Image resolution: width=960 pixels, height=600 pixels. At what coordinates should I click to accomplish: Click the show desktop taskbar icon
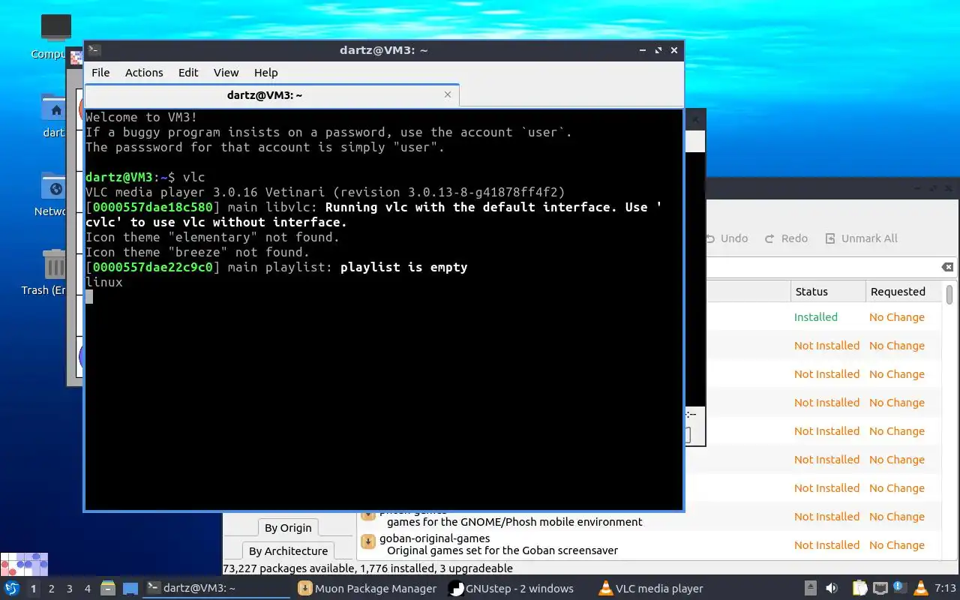point(130,589)
